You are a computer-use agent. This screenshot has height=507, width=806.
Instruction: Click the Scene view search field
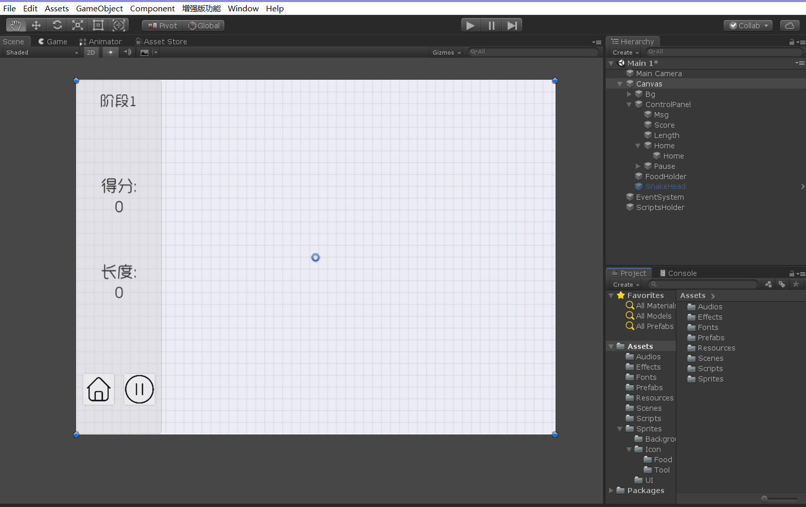(x=533, y=52)
